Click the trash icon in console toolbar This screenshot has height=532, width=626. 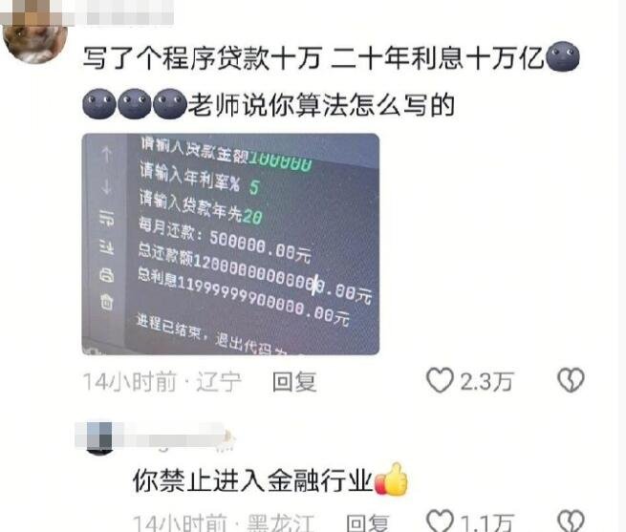pos(107,302)
